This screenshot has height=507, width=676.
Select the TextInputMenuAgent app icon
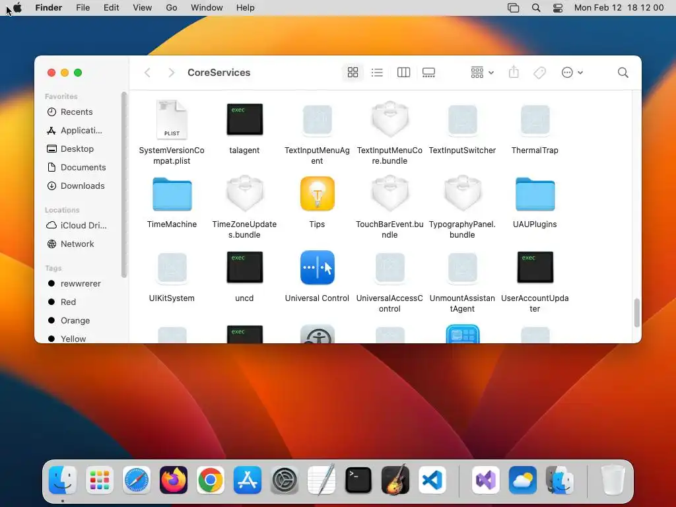(x=317, y=119)
